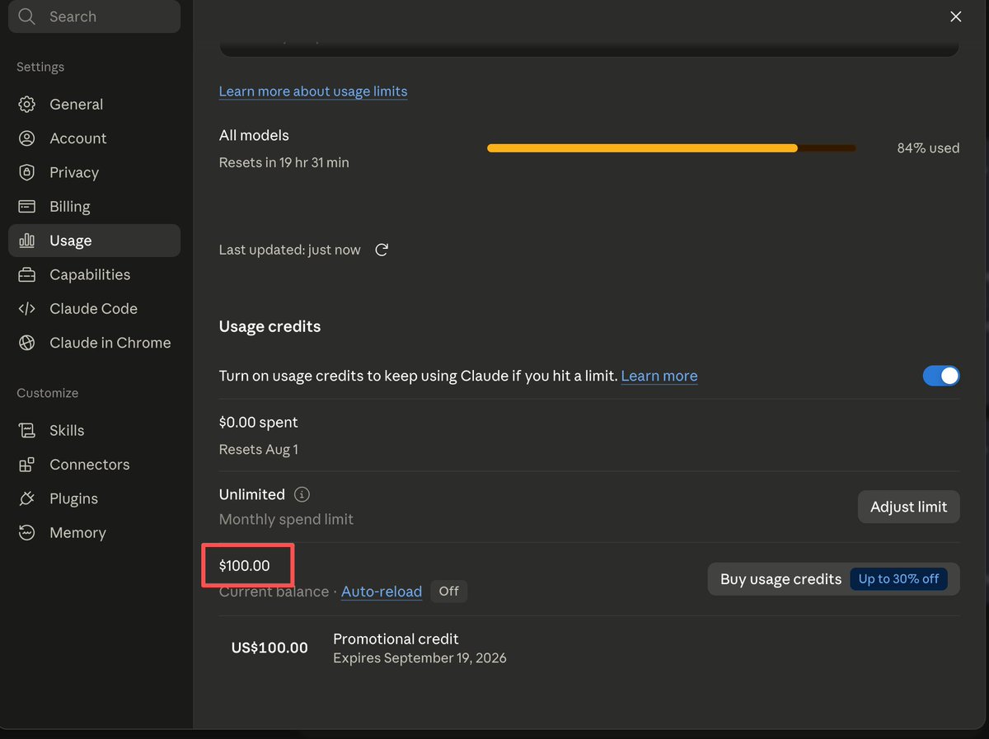Open the General settings section
Viewport: 989px width, 739px height.
tap(94, 105)
